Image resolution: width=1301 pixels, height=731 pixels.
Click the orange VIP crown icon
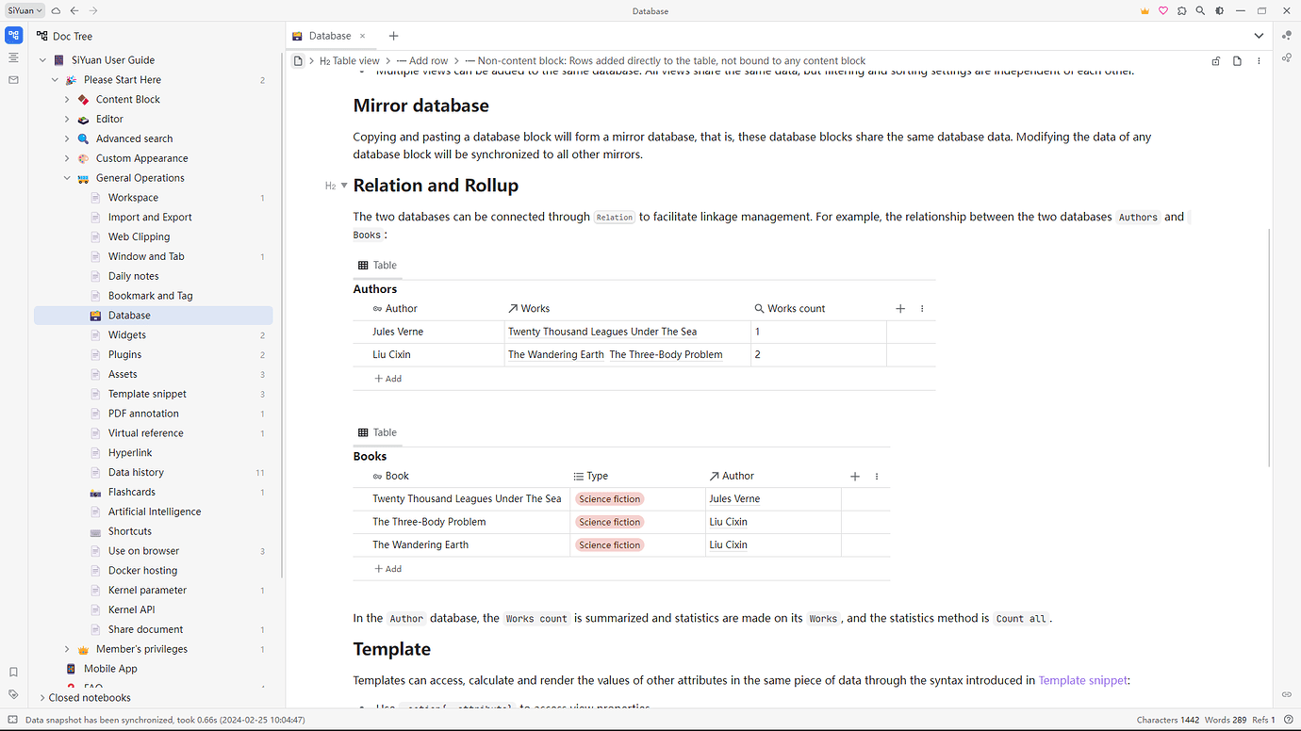tap(1145, 10)
